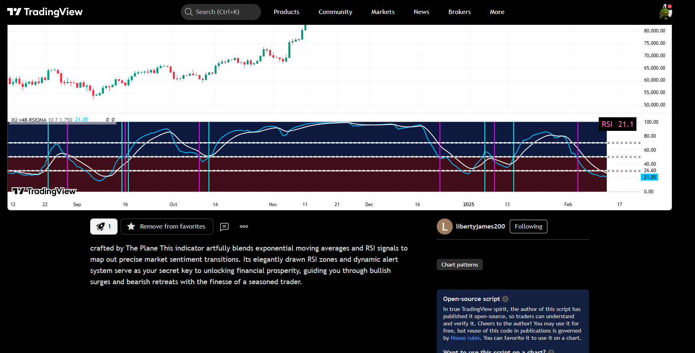Screen dimensions: 695x353
Task: Click the Open-source script help question icon
Action: [x=505, y=299]
